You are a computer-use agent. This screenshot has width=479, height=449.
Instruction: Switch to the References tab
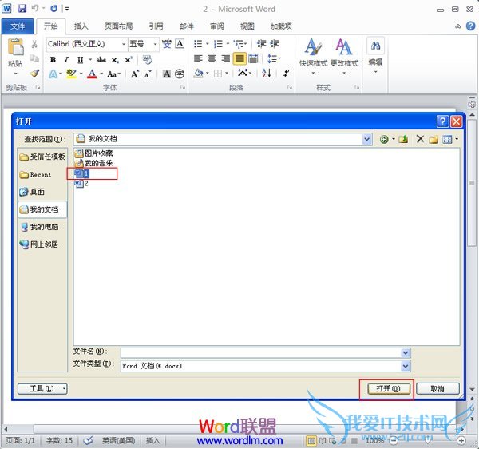[x=156, y=26]
